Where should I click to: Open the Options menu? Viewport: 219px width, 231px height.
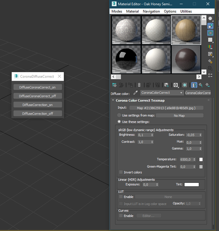click(x=170, y=11)
